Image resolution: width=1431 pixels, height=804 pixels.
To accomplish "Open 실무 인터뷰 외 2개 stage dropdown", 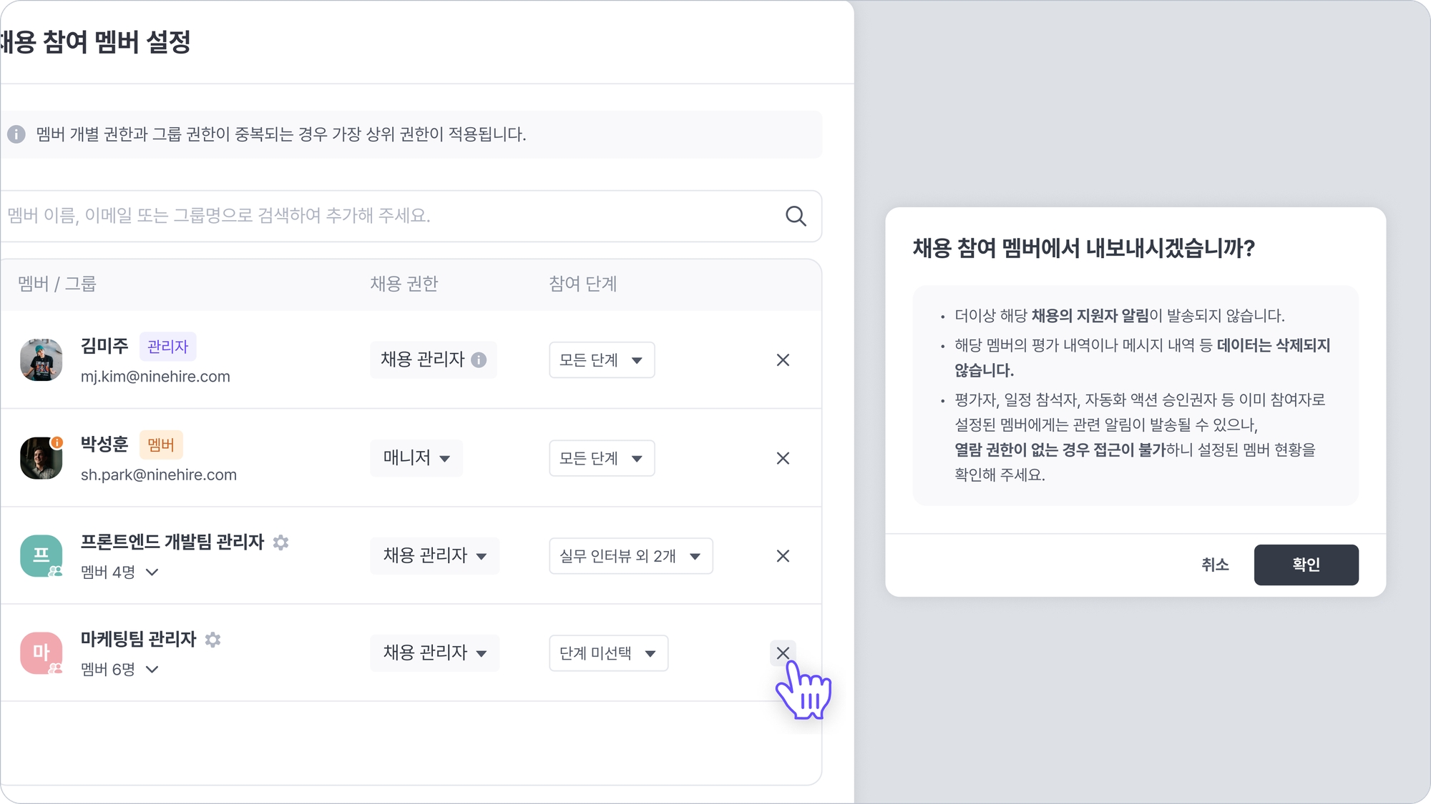I will (x=631, y=555).
